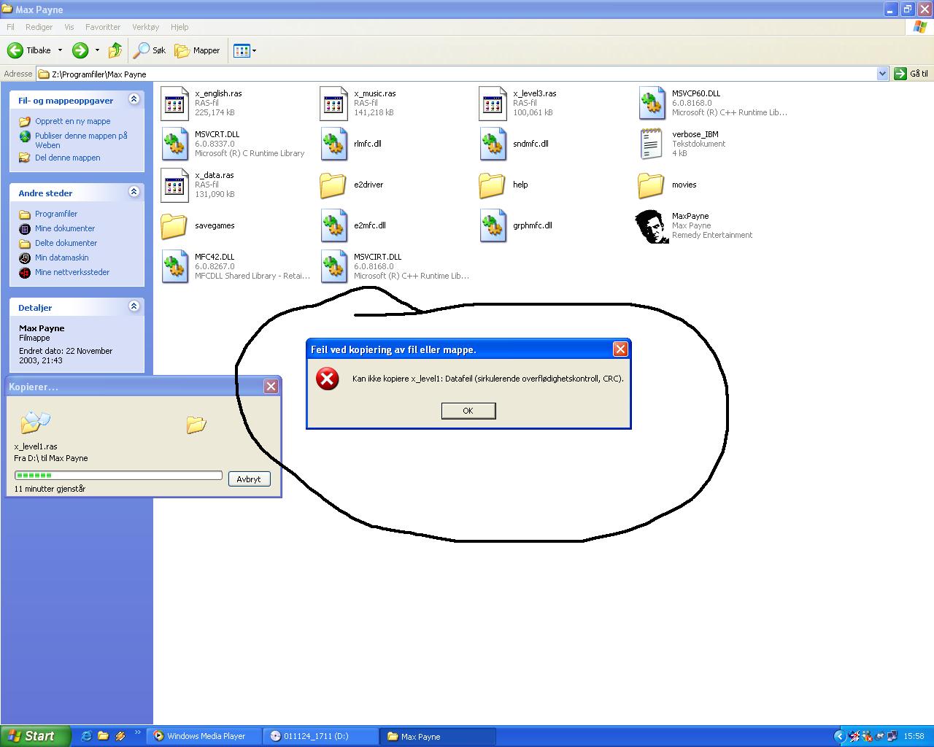Toggle the Mapper folders pane

(x=197, y=50)
